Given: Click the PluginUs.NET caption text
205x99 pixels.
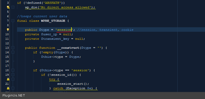Looking at the screenshot, I should tap(14, 95).
